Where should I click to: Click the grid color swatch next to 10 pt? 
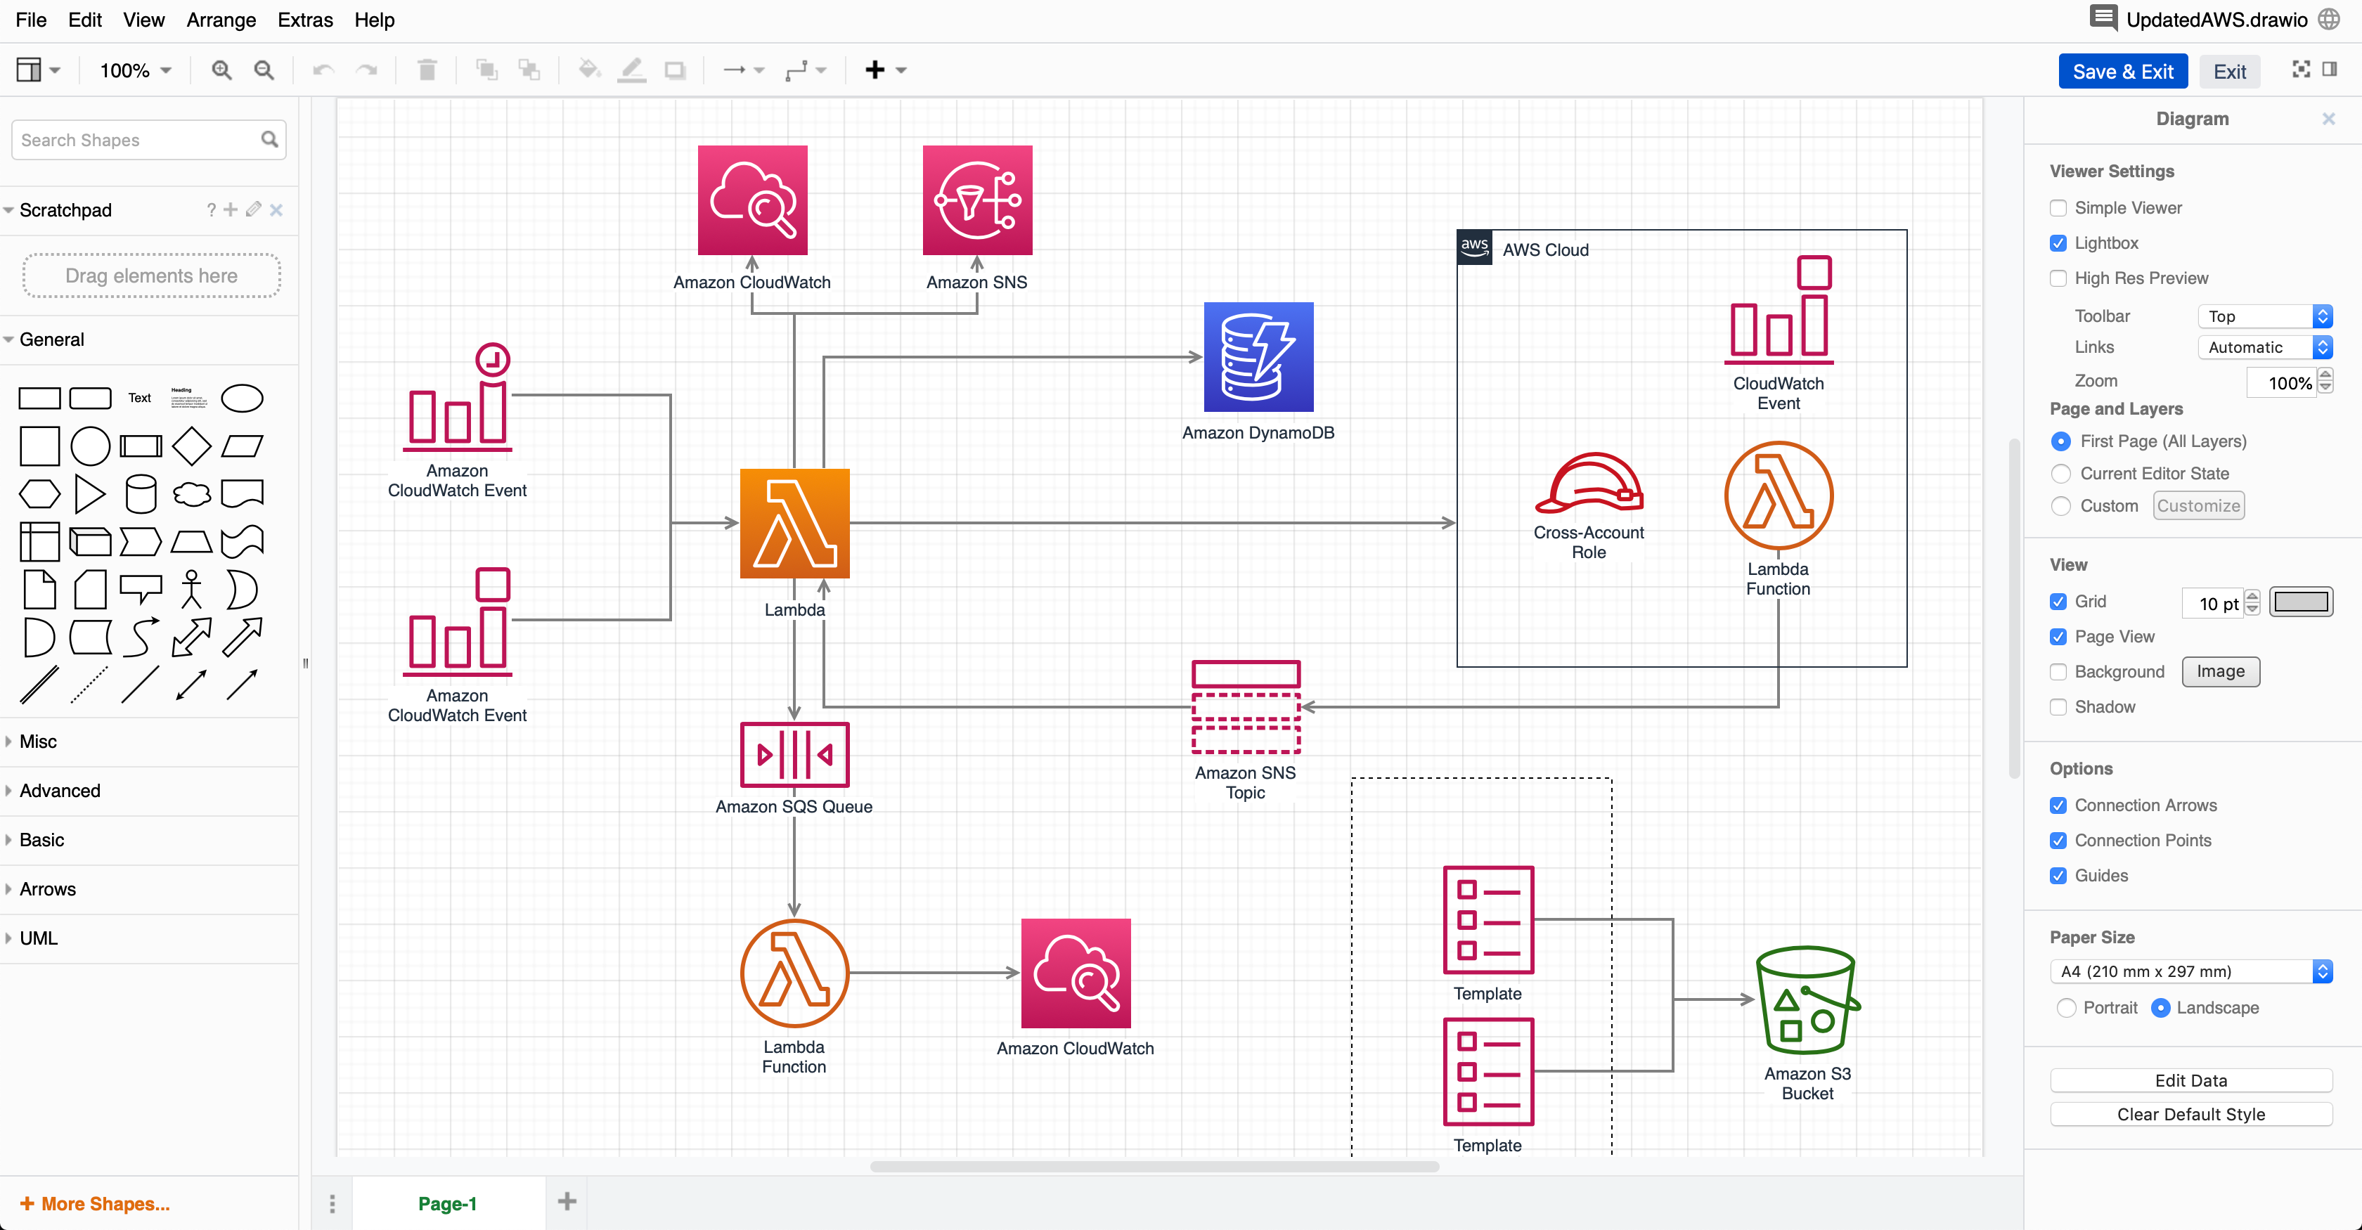pyautogui.click(x=2302, y=602)
